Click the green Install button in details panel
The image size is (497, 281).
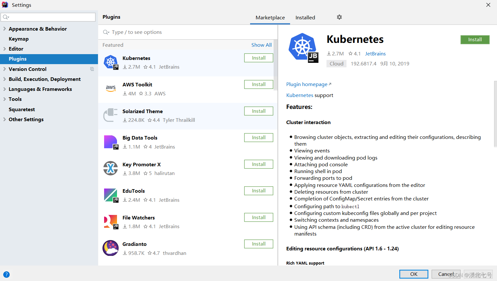pos(475,40)
